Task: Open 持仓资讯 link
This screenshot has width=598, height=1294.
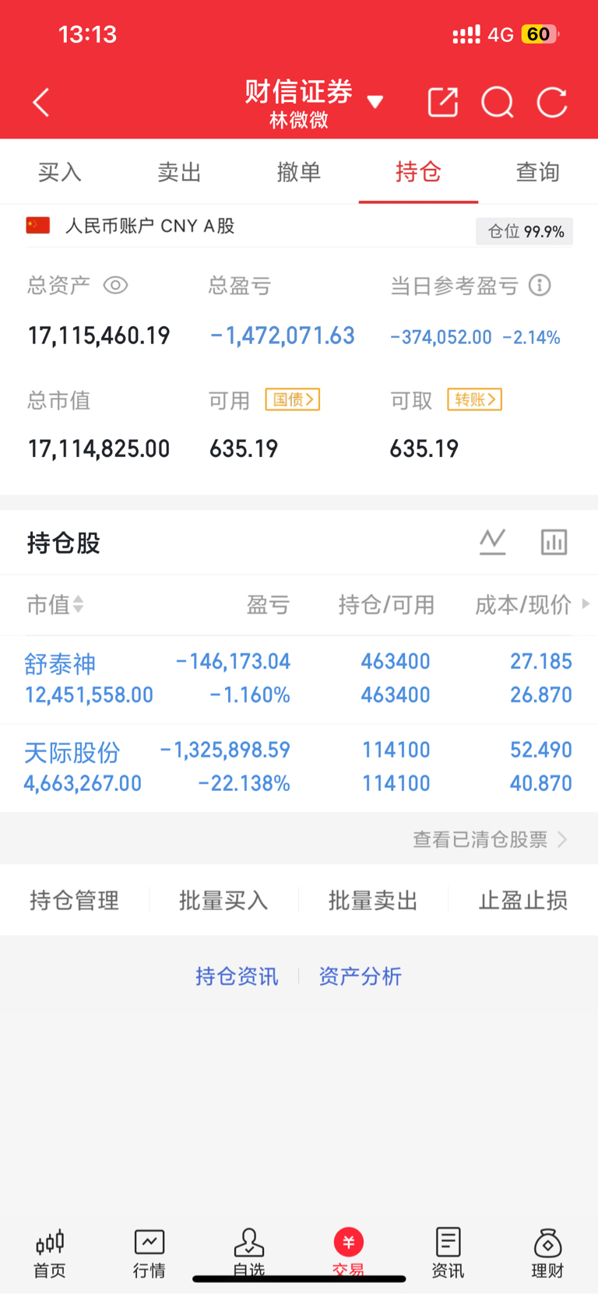Action: click(x=237, y=976)
